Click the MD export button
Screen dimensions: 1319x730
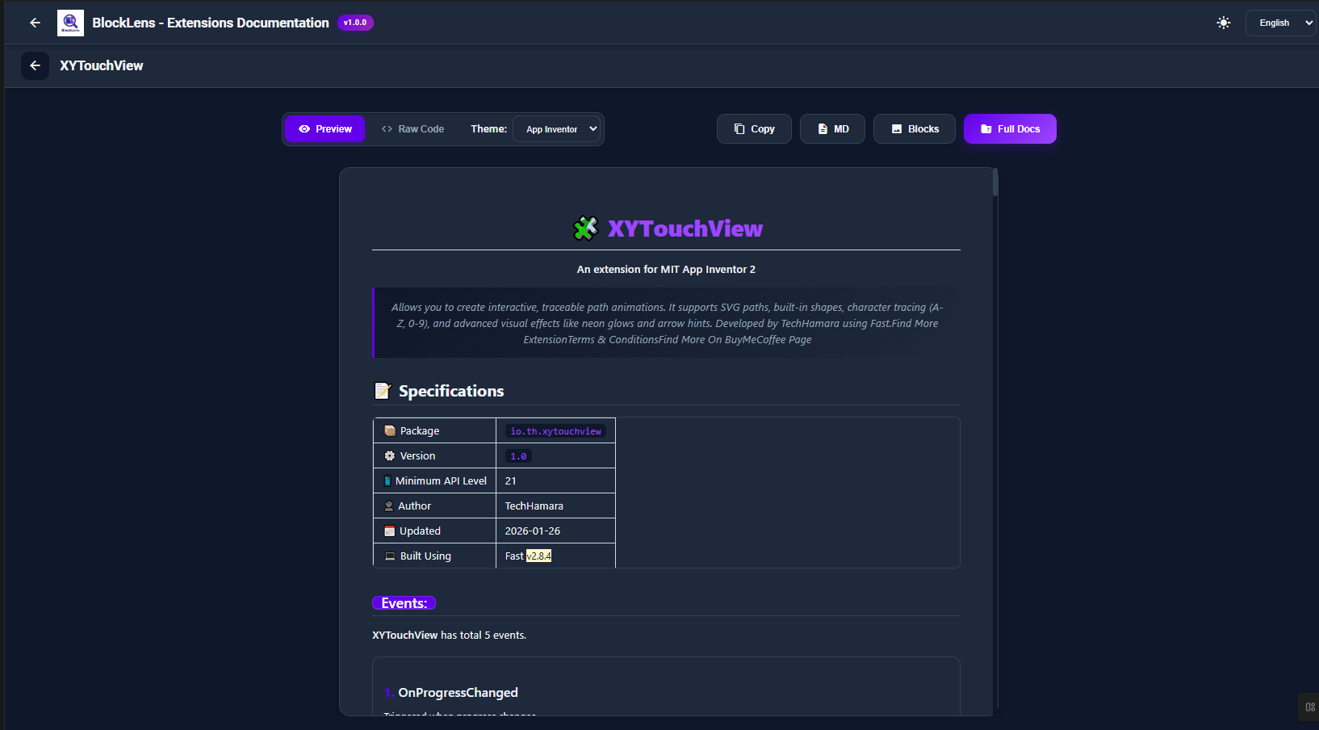click(x=832, y=129)
